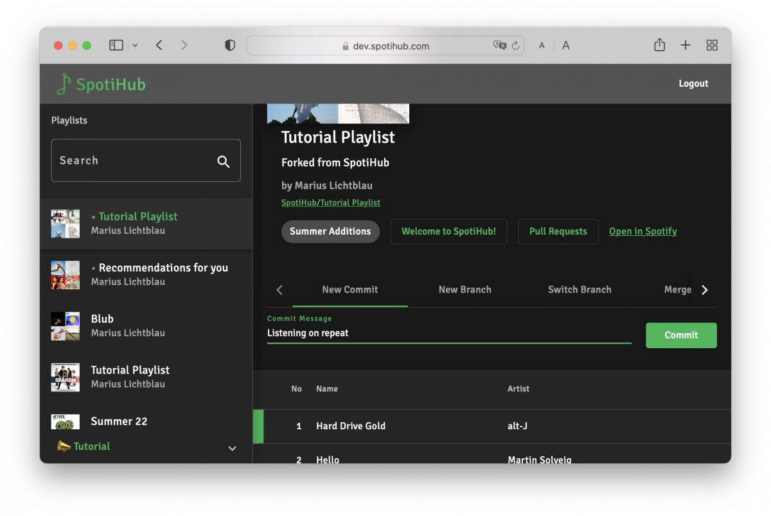The image size is (771, 516).
Task: Click the Commit Message input field
Action: click(449, 333)
